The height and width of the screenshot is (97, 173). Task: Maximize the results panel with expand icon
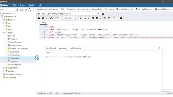[x=159, y=48]
